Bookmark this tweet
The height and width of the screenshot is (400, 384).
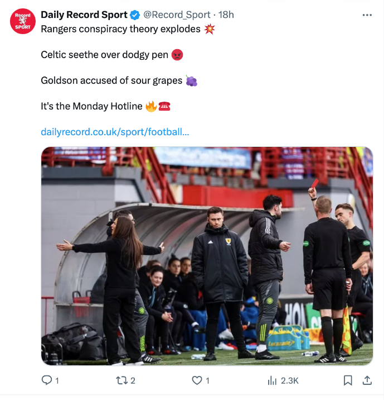348,380
